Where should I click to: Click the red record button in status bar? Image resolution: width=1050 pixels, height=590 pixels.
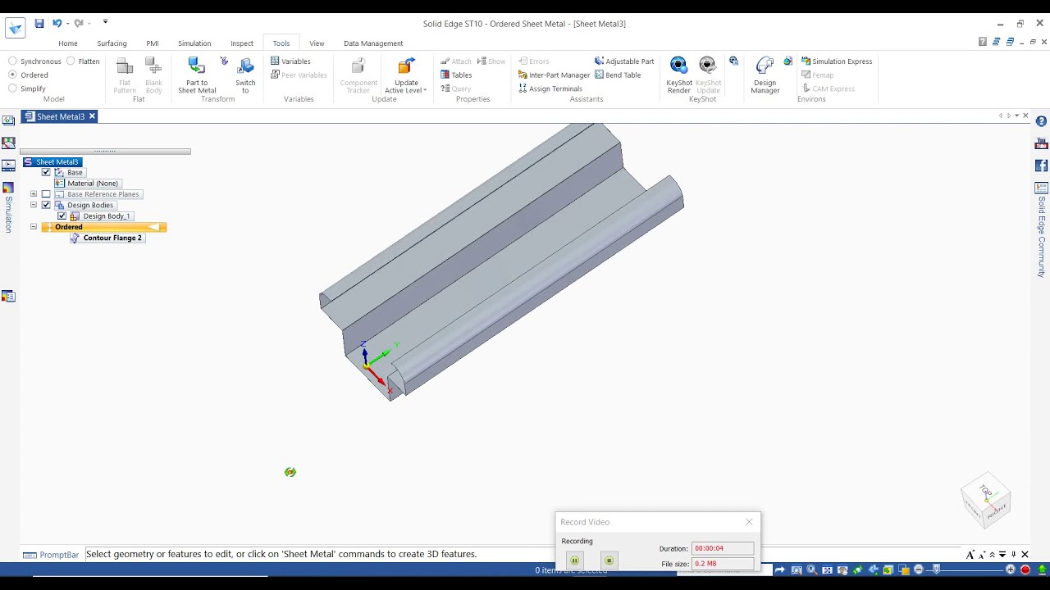pos(1025,570)
